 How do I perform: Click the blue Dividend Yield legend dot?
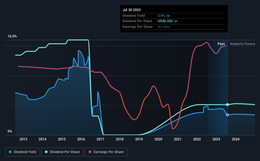pyautogui.click(x=10, y=152)
